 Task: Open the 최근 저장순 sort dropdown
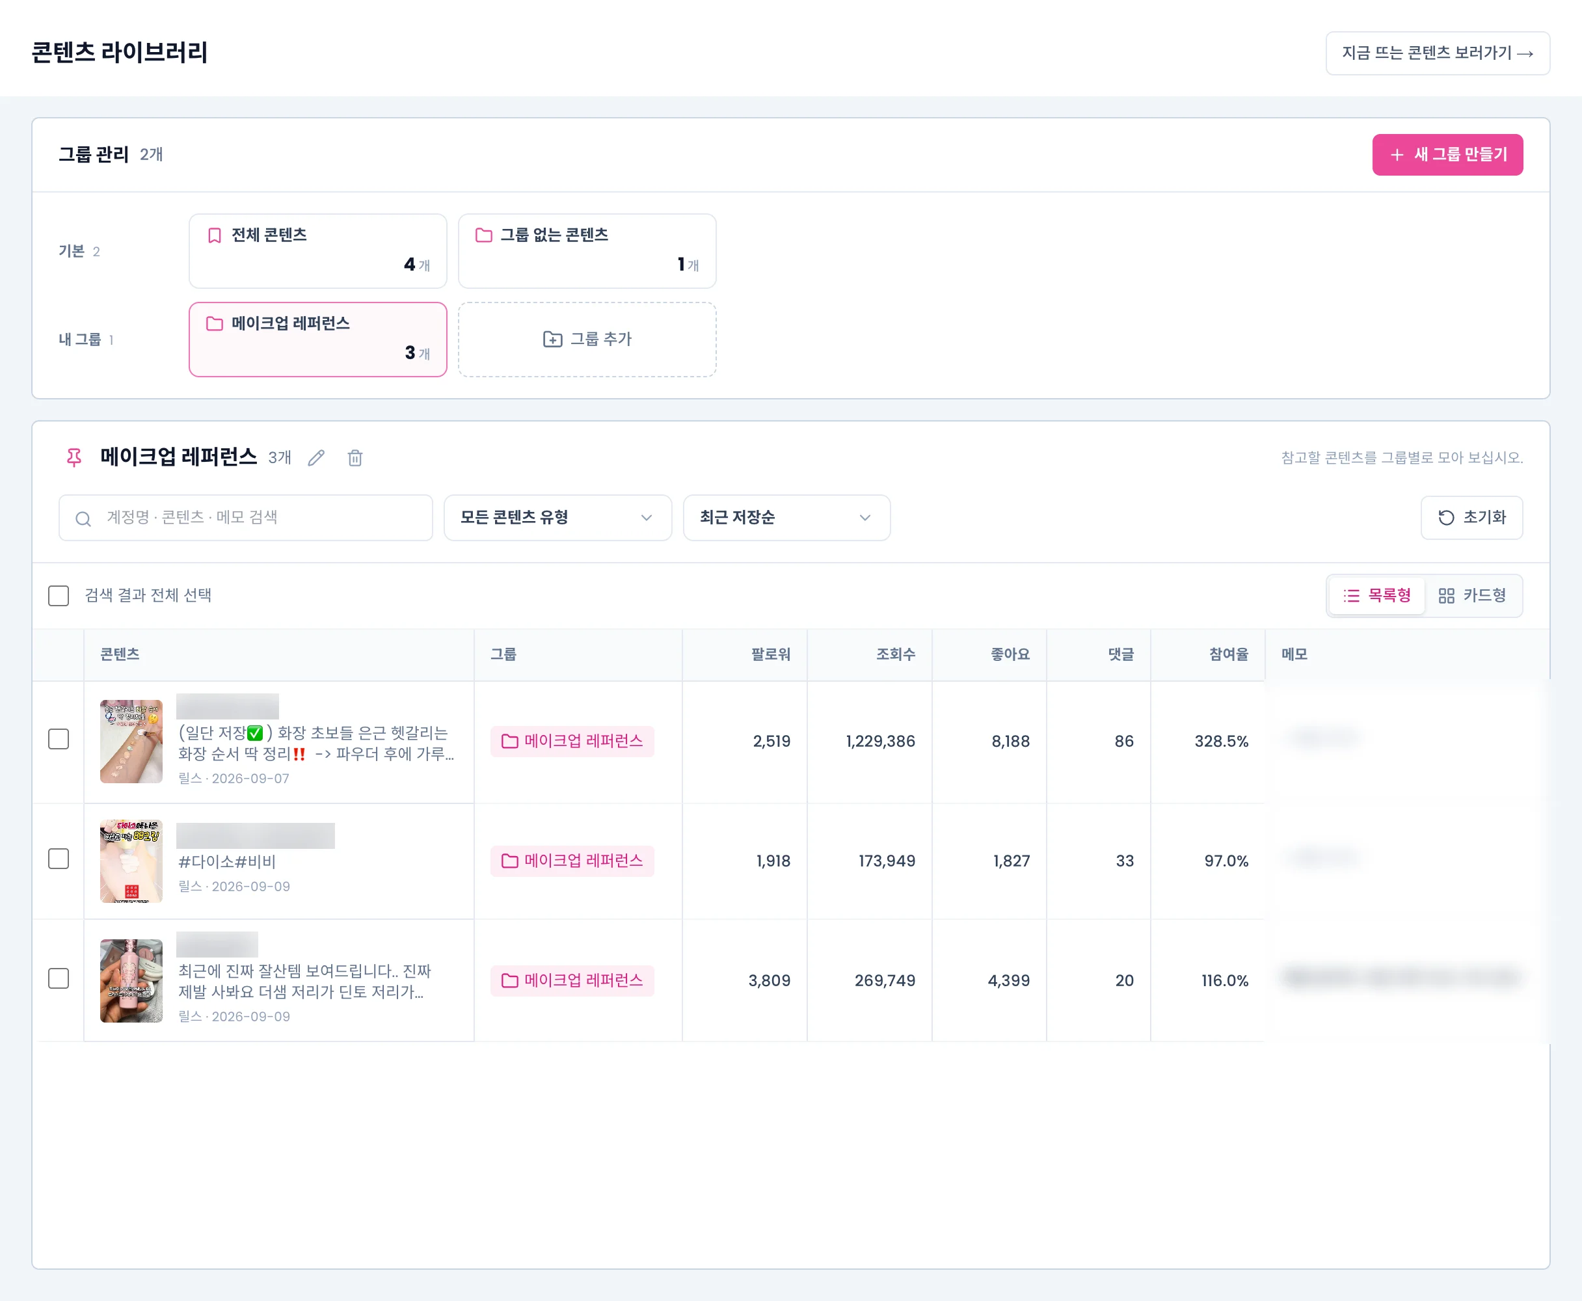click(x=786, y=518)
